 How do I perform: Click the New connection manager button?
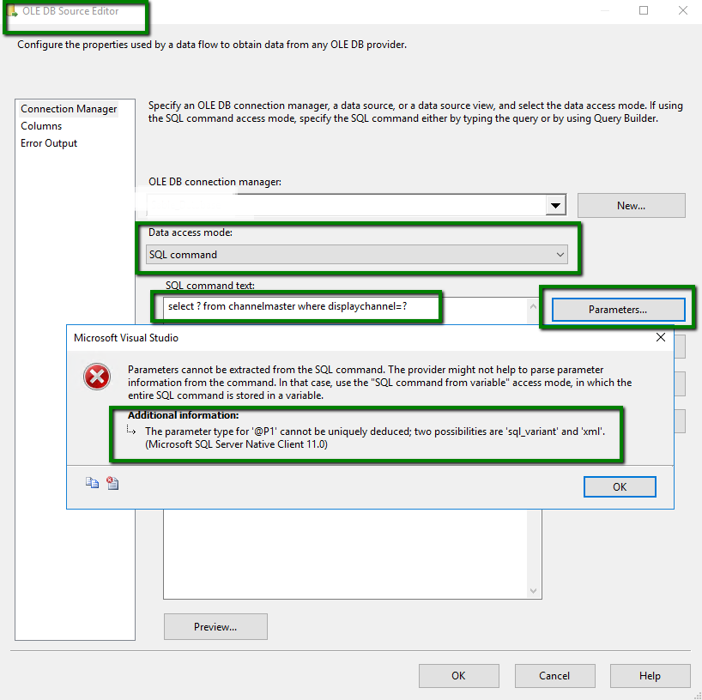(x=632, y=206)
